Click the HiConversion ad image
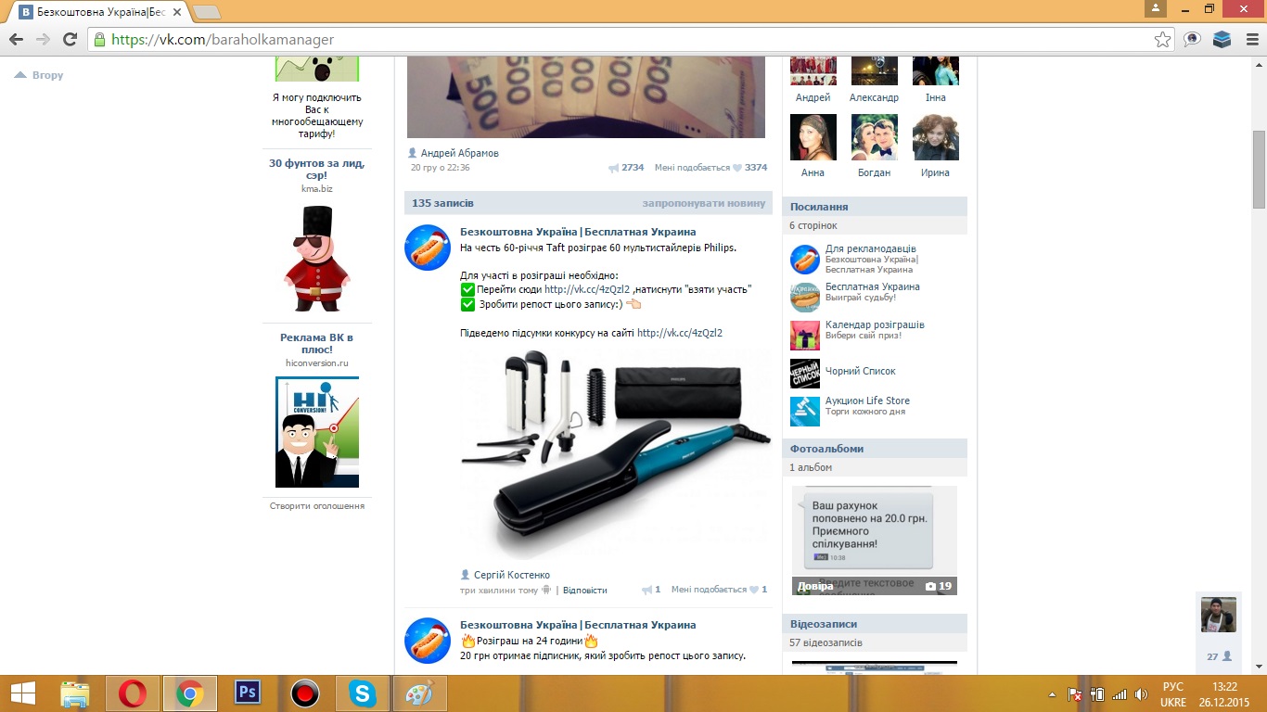 point(317,432)
